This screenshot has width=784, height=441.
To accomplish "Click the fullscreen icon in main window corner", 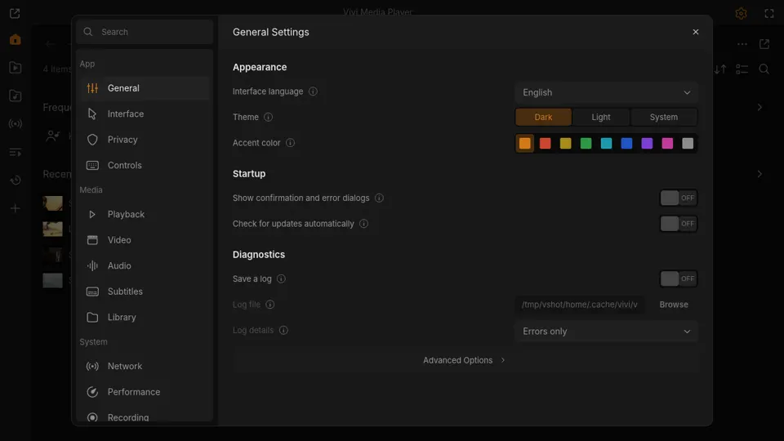I will coord(769,14).
